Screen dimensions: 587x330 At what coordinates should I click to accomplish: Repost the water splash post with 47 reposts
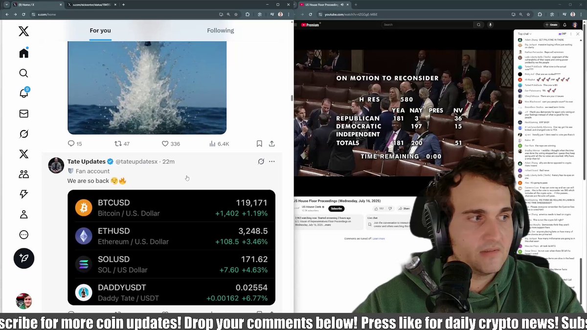[x=121, y=144]
